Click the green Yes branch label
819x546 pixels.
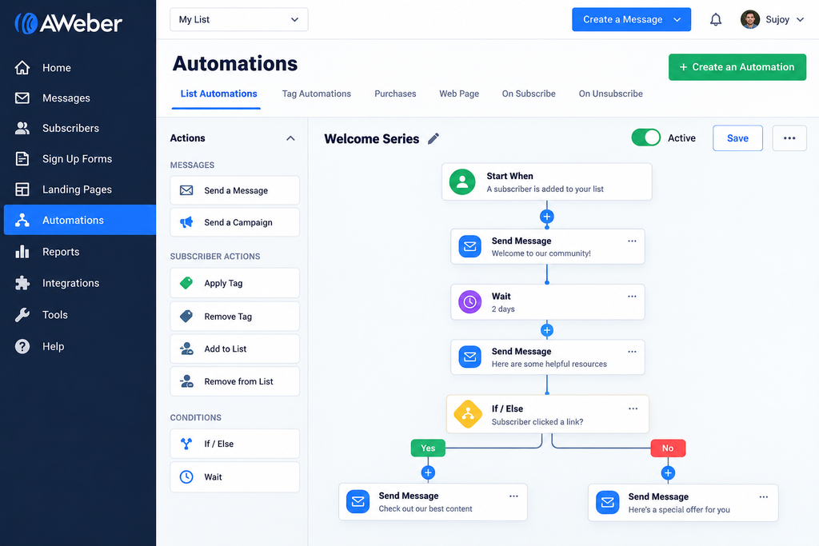coord(428,448)
